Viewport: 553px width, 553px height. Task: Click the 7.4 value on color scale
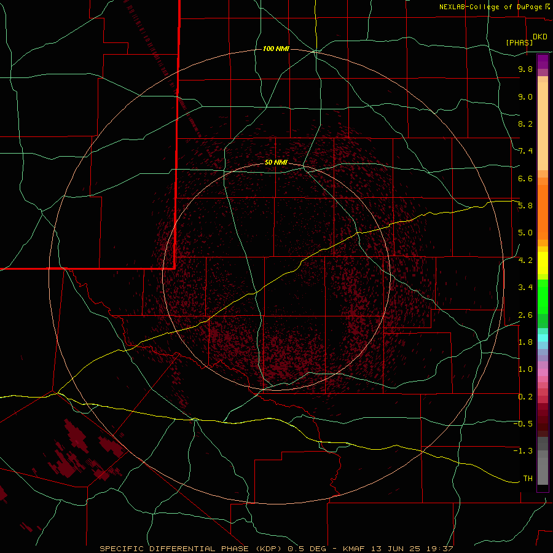pyautogui.click(x=525, y=151)
